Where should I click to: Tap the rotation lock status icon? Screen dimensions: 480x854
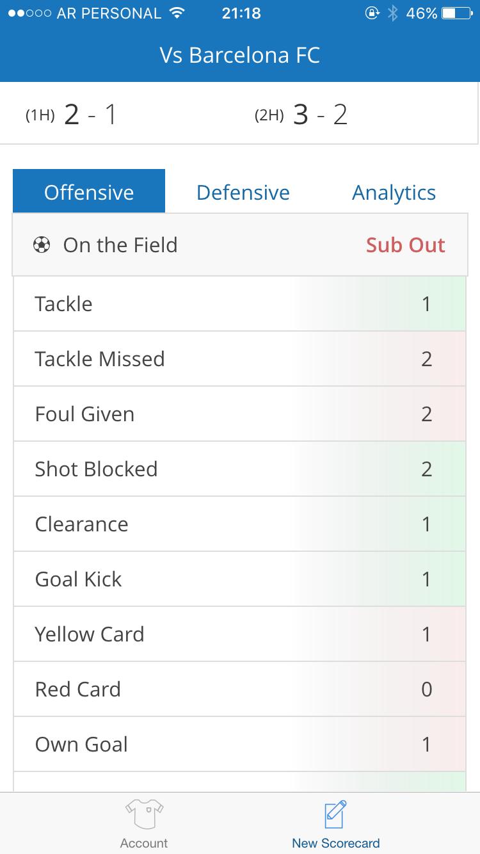(x=372, y=13)
